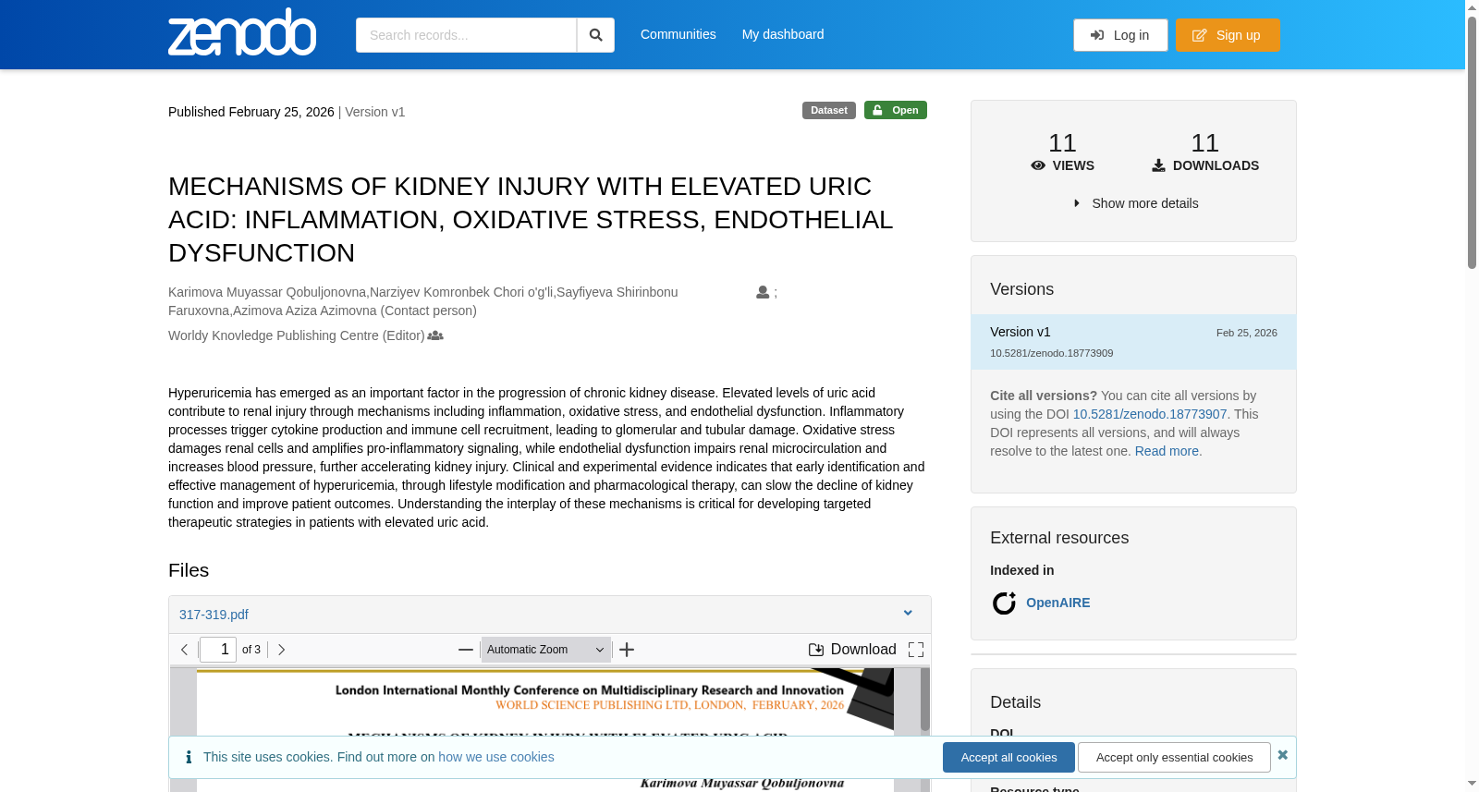The height and width of the screenshot is (792, 1479).
Task: Click the search magnifier button
Action: tap(595, 35)
